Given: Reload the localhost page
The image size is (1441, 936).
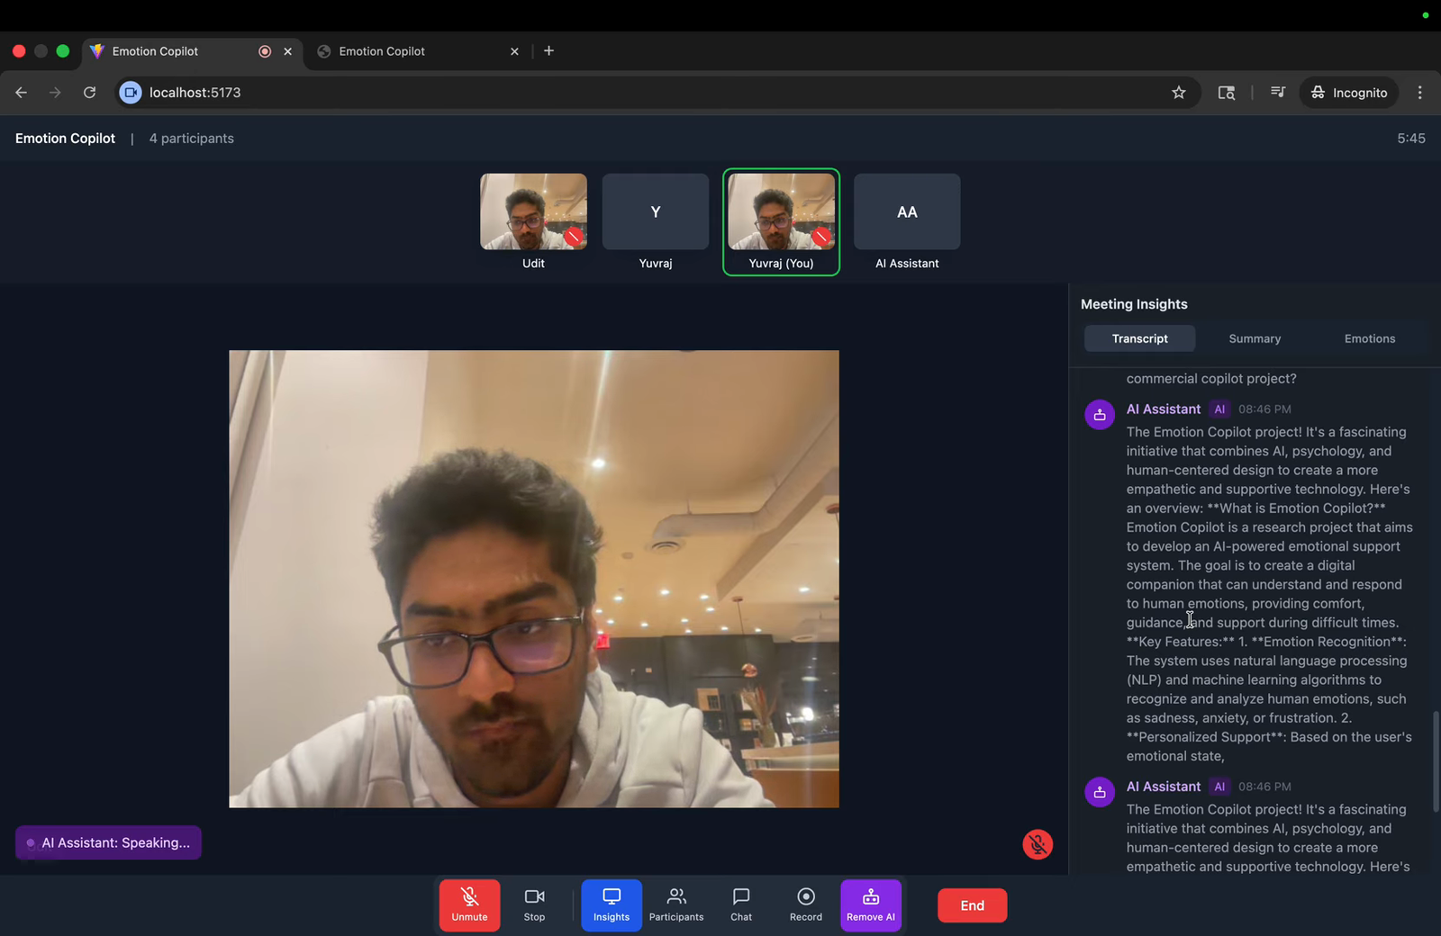Looking at the screenshot, I should click(x=89, y=93).
